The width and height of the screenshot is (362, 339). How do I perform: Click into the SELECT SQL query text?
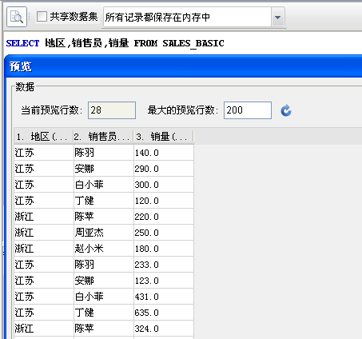[x=115, y=43]
